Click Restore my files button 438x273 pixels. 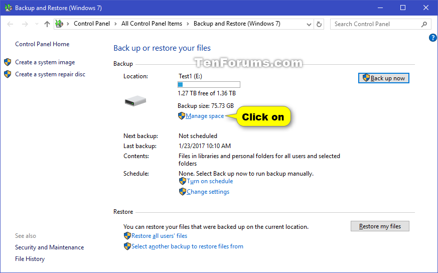(380, 226)
